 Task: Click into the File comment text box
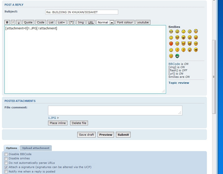tap(115, 110)
